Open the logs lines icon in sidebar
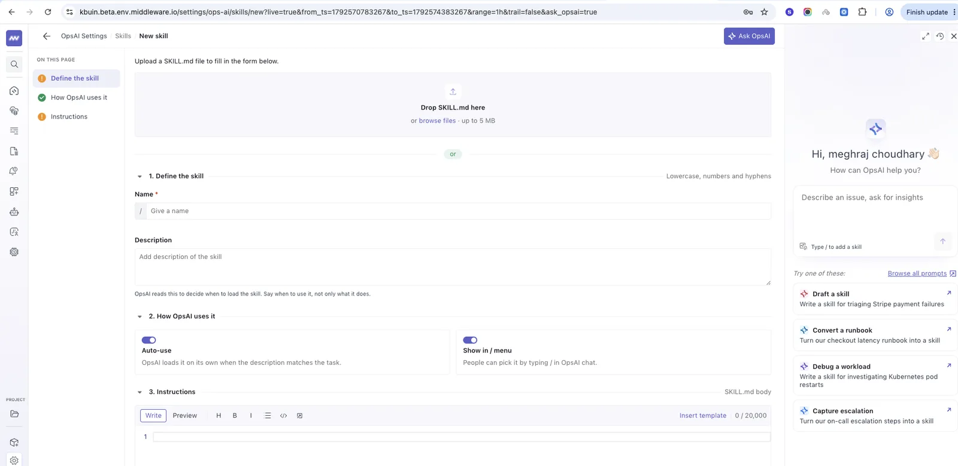958x466 pixels. point(14,131)
